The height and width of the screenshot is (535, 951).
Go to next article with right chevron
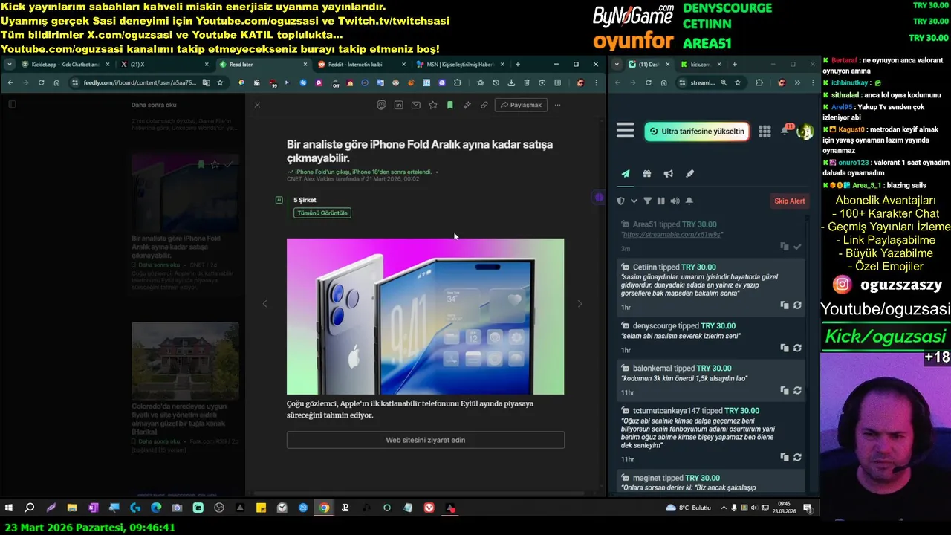pyautogui.click(x=580, y=303)
